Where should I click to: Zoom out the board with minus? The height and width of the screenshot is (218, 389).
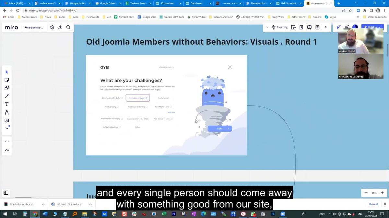[366, 193]
